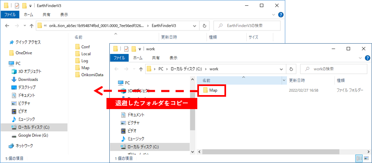Click properties icon in EarthFinderV3 title bar
The width and height of the screenshot is (372, 163).
(x=17, y=5)
